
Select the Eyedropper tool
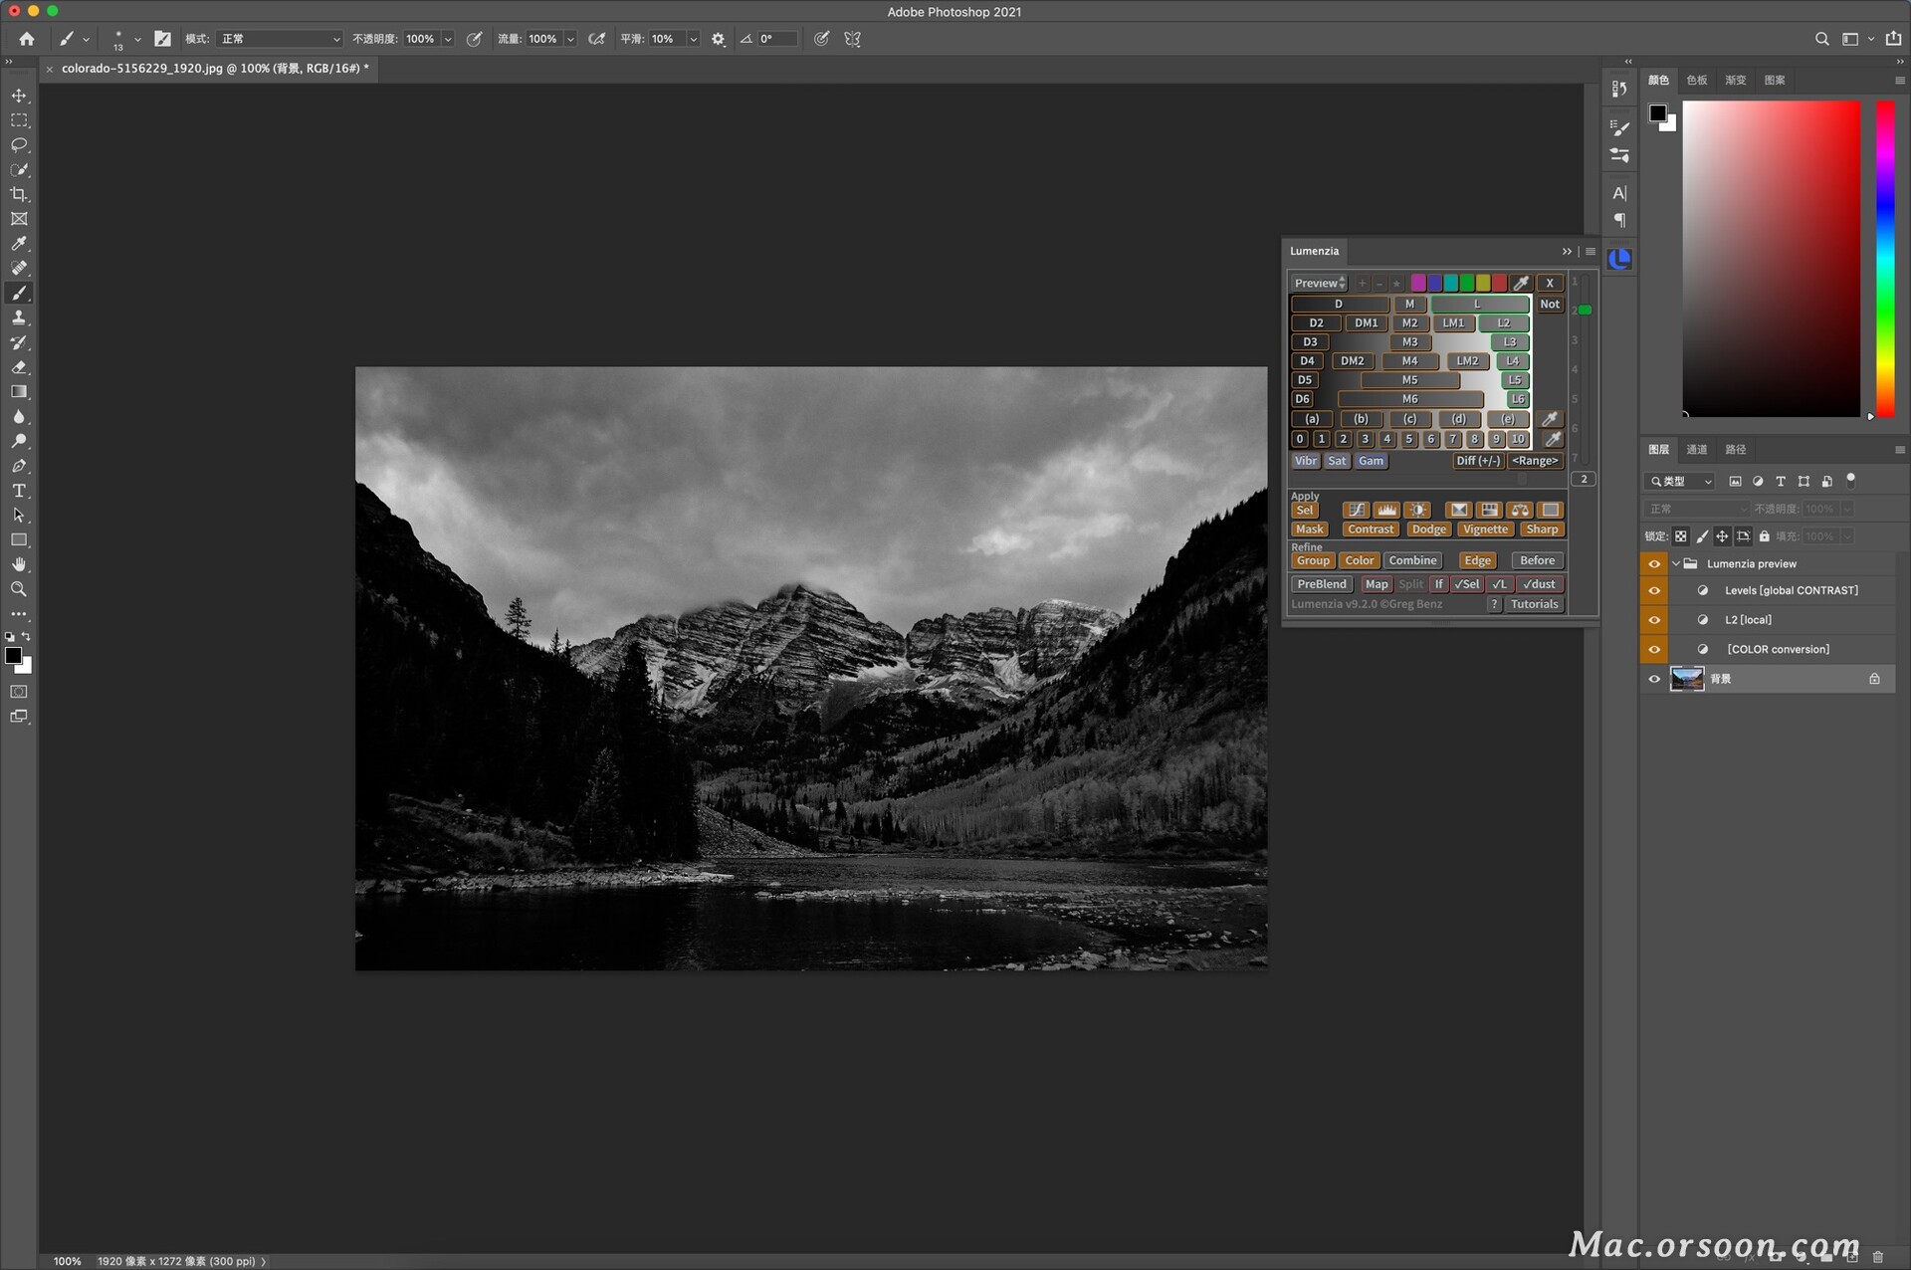(x=19, y=244)
